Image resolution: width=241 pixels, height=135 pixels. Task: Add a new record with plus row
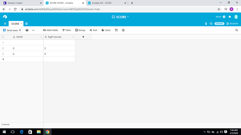3,59
